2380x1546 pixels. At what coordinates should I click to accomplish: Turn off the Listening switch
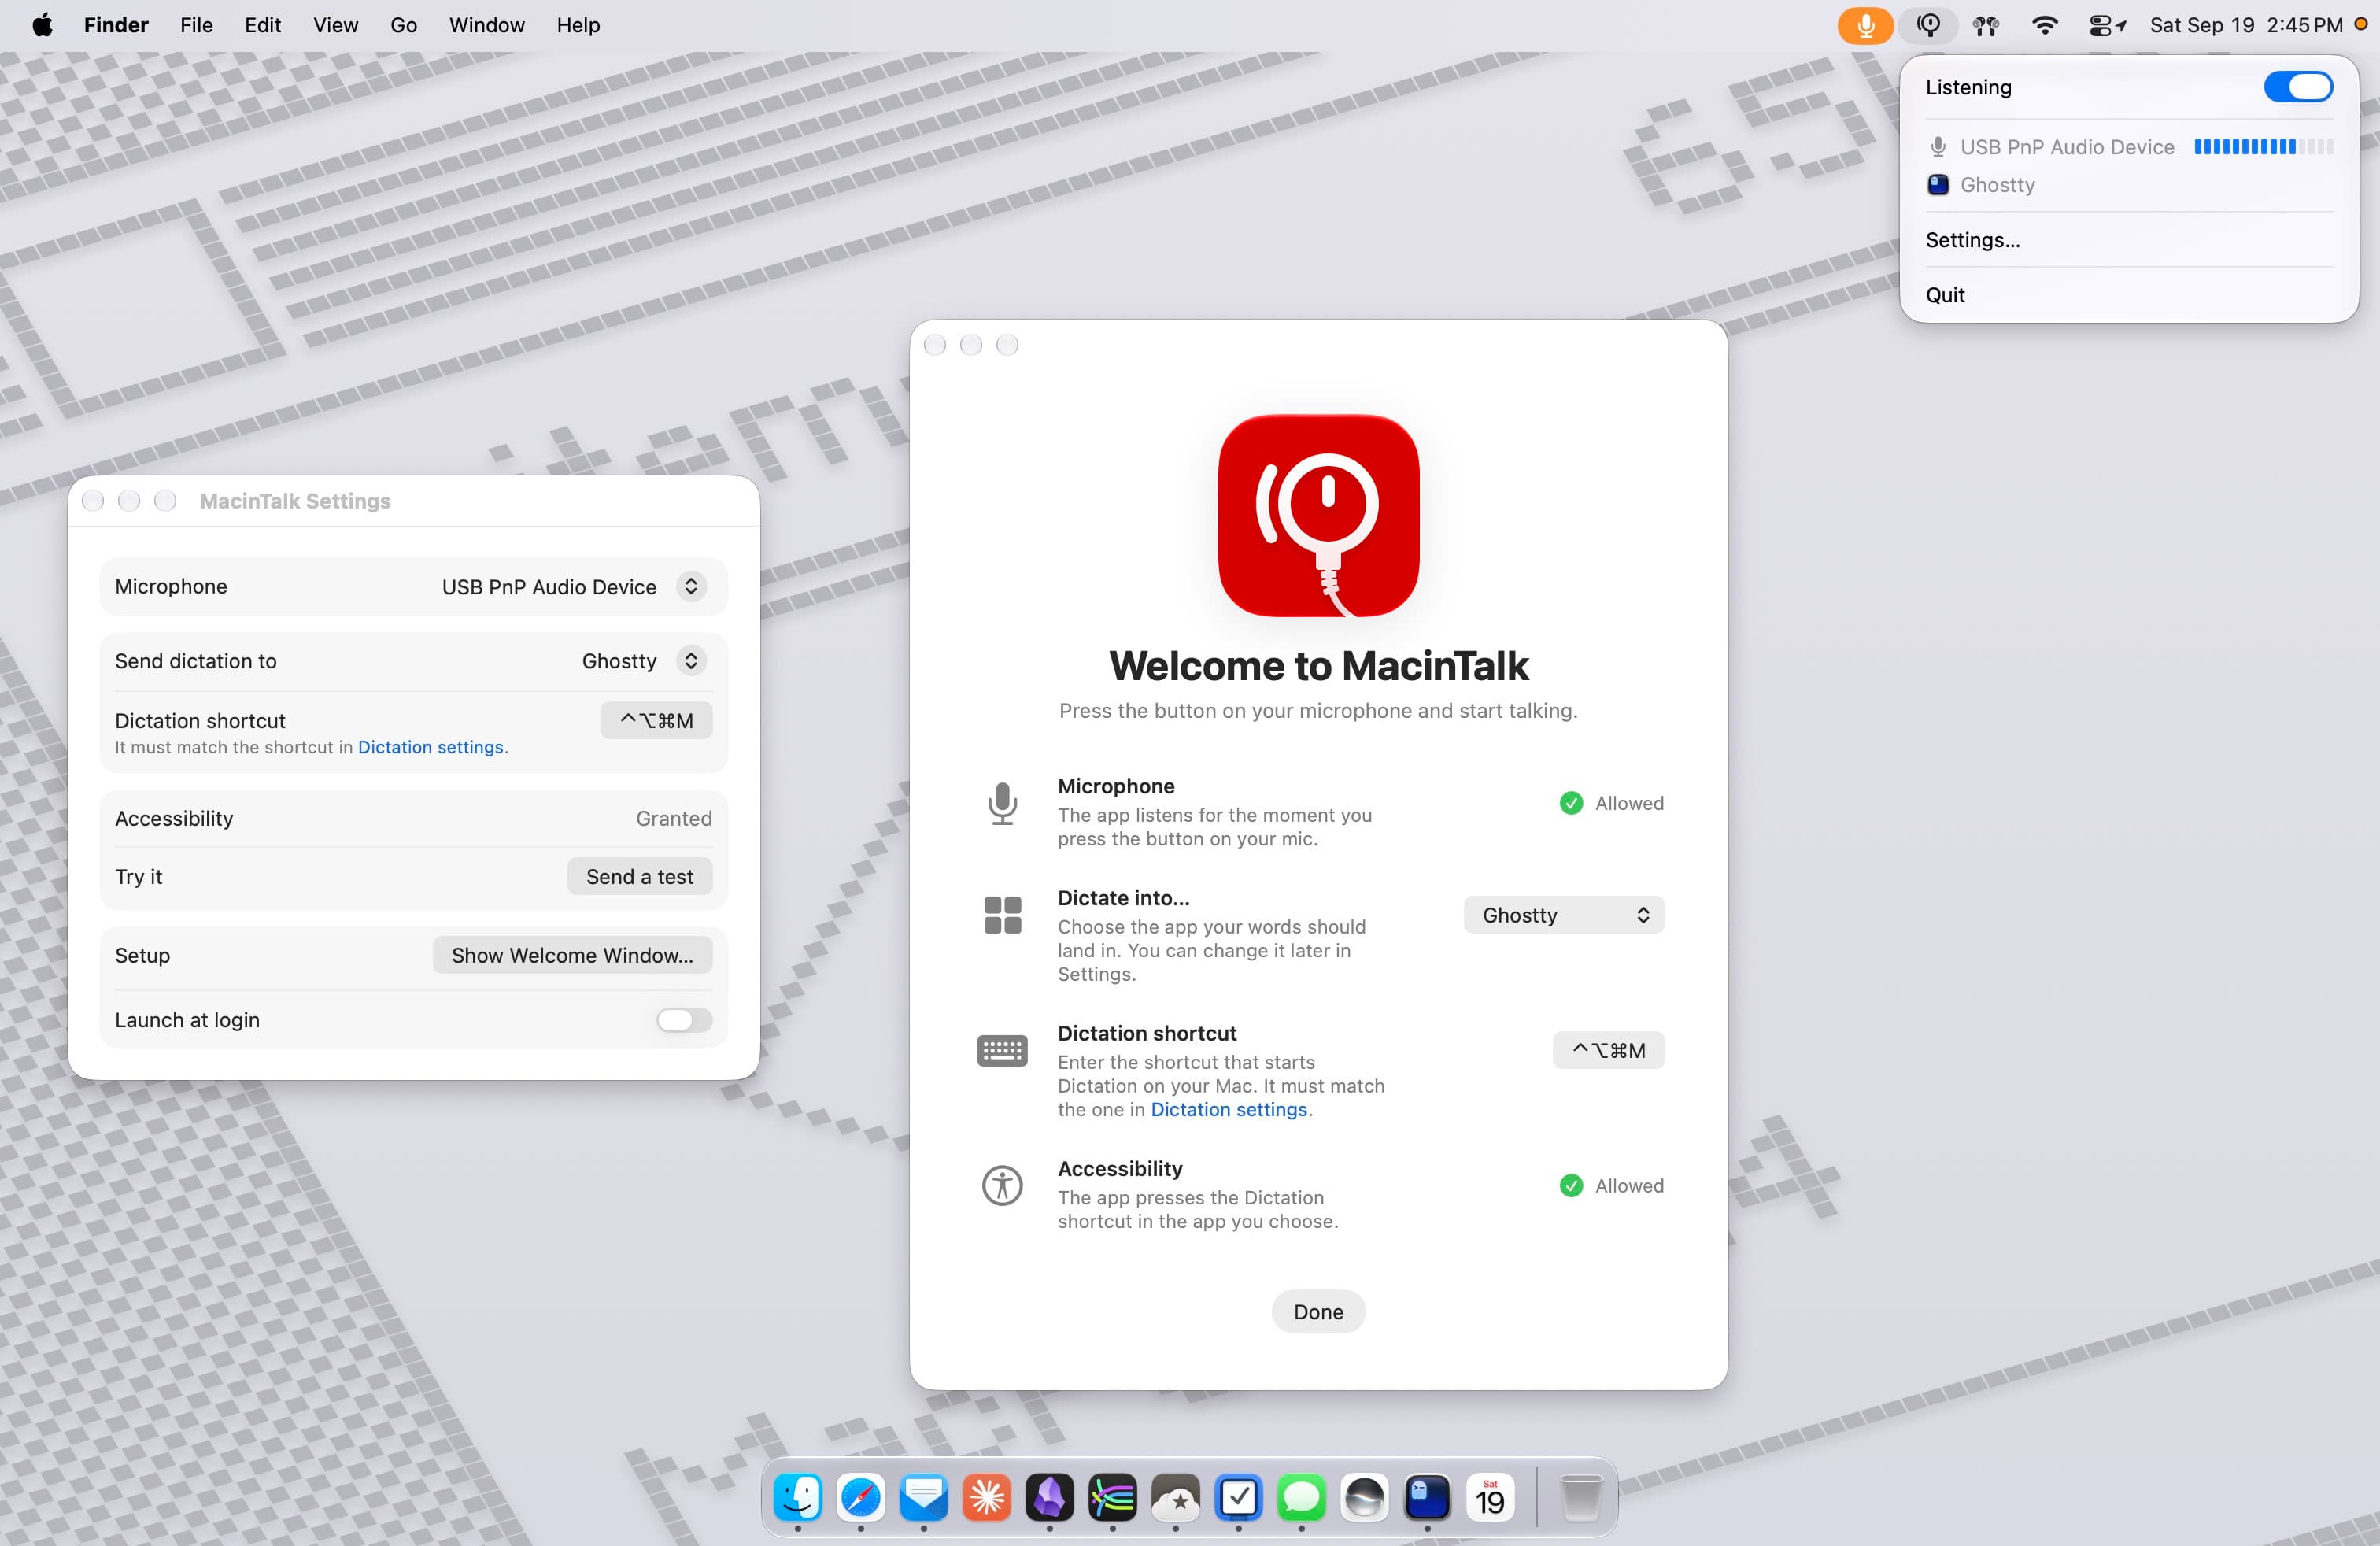click(x=2298, y=87)
